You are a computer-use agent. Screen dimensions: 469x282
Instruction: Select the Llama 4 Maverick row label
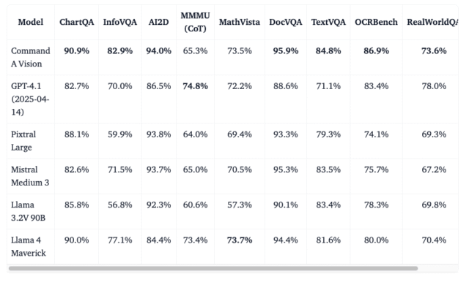[x=29, y=246]
